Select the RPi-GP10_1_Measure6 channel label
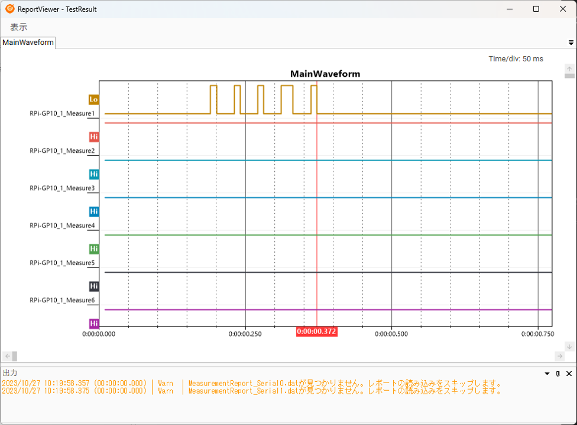577x425 pixels. coord(62,300)
